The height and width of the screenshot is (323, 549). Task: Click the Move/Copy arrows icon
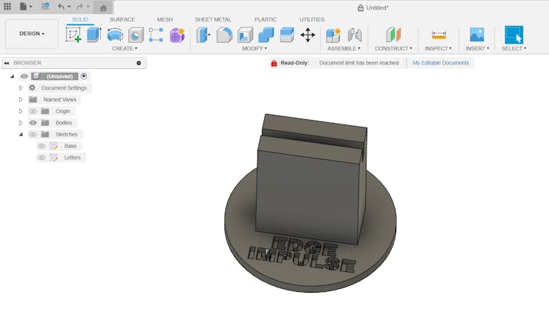pos(307,35)
